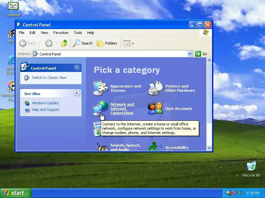The width and height of the screenshot is (265, 198).
Task: Click the Switch to Classic View link
Action: [49, 78]
